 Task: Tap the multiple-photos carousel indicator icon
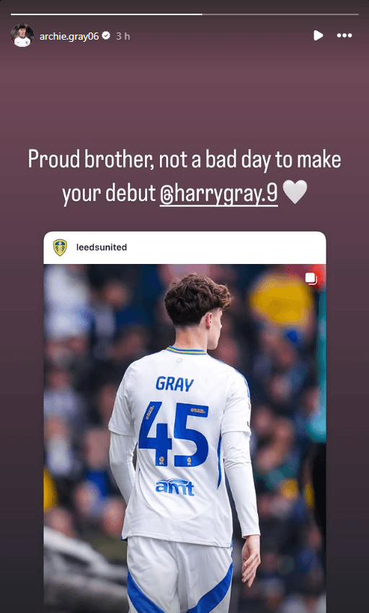coord(311,279)
